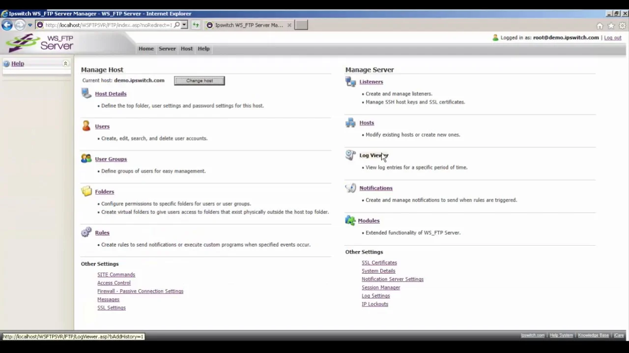Click the iCare footer link
629x353 pixels.
(x=619, y=335)
